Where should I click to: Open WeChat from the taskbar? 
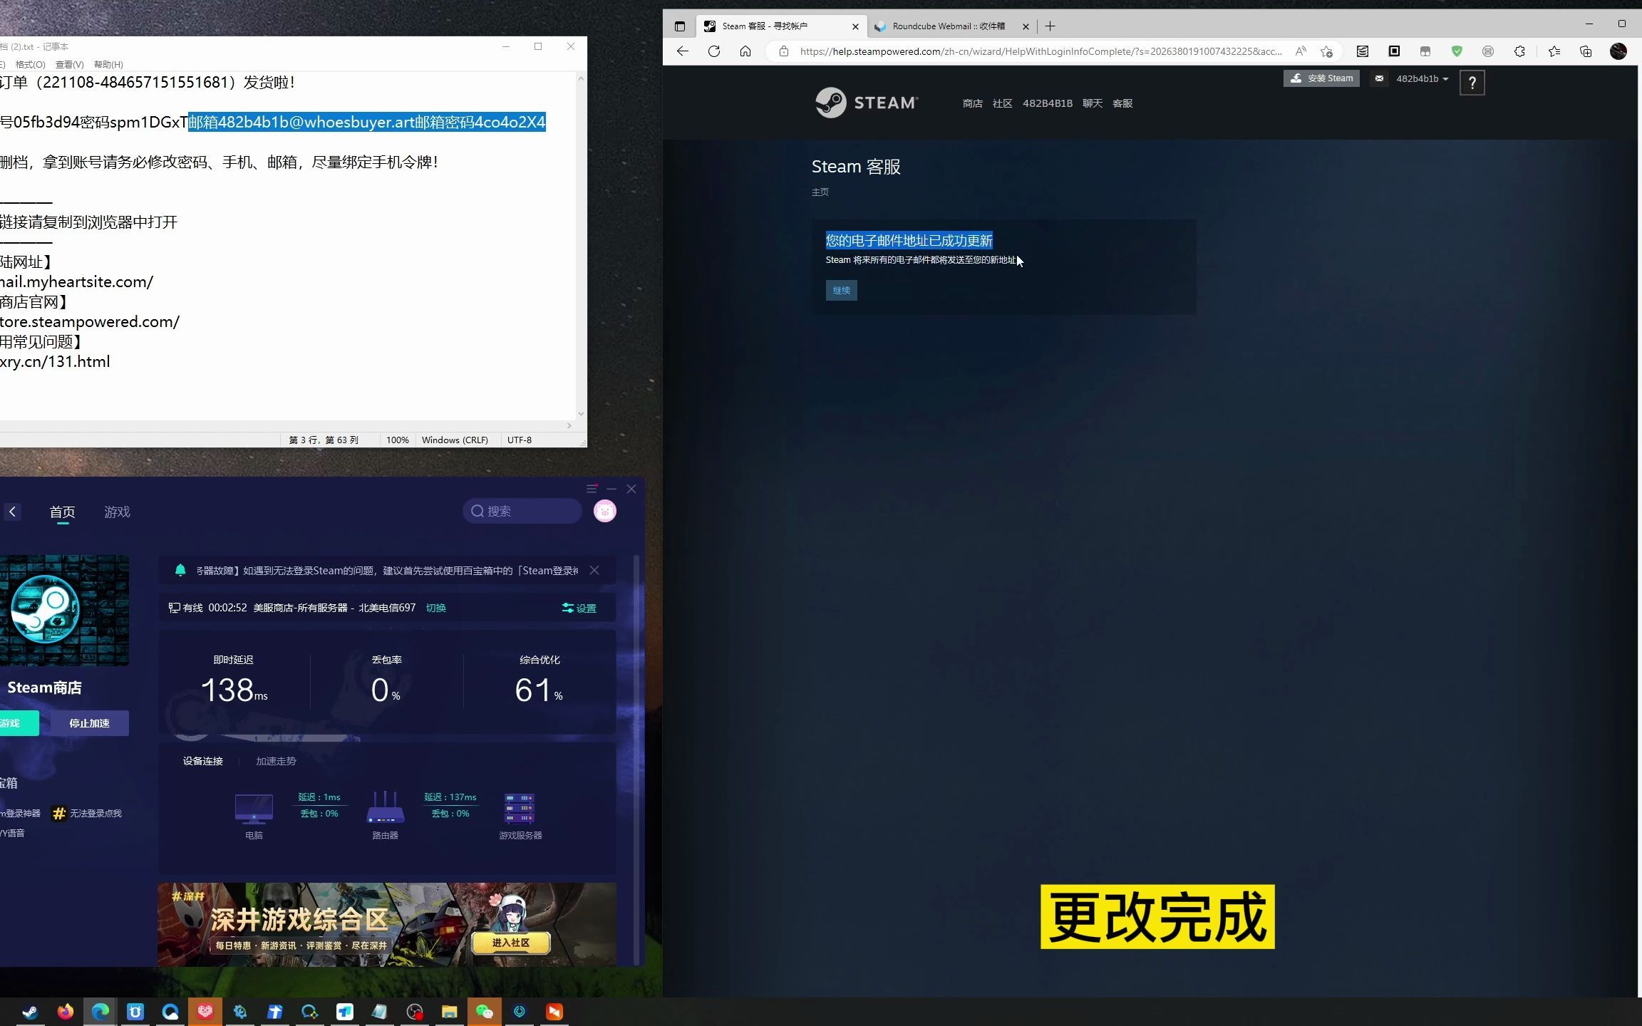coord(484,1012)
